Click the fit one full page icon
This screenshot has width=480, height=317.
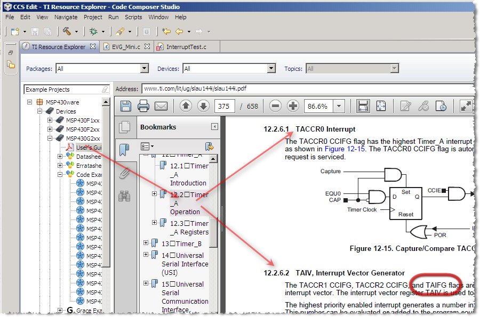pyautogui.click(x=381, y=106)
